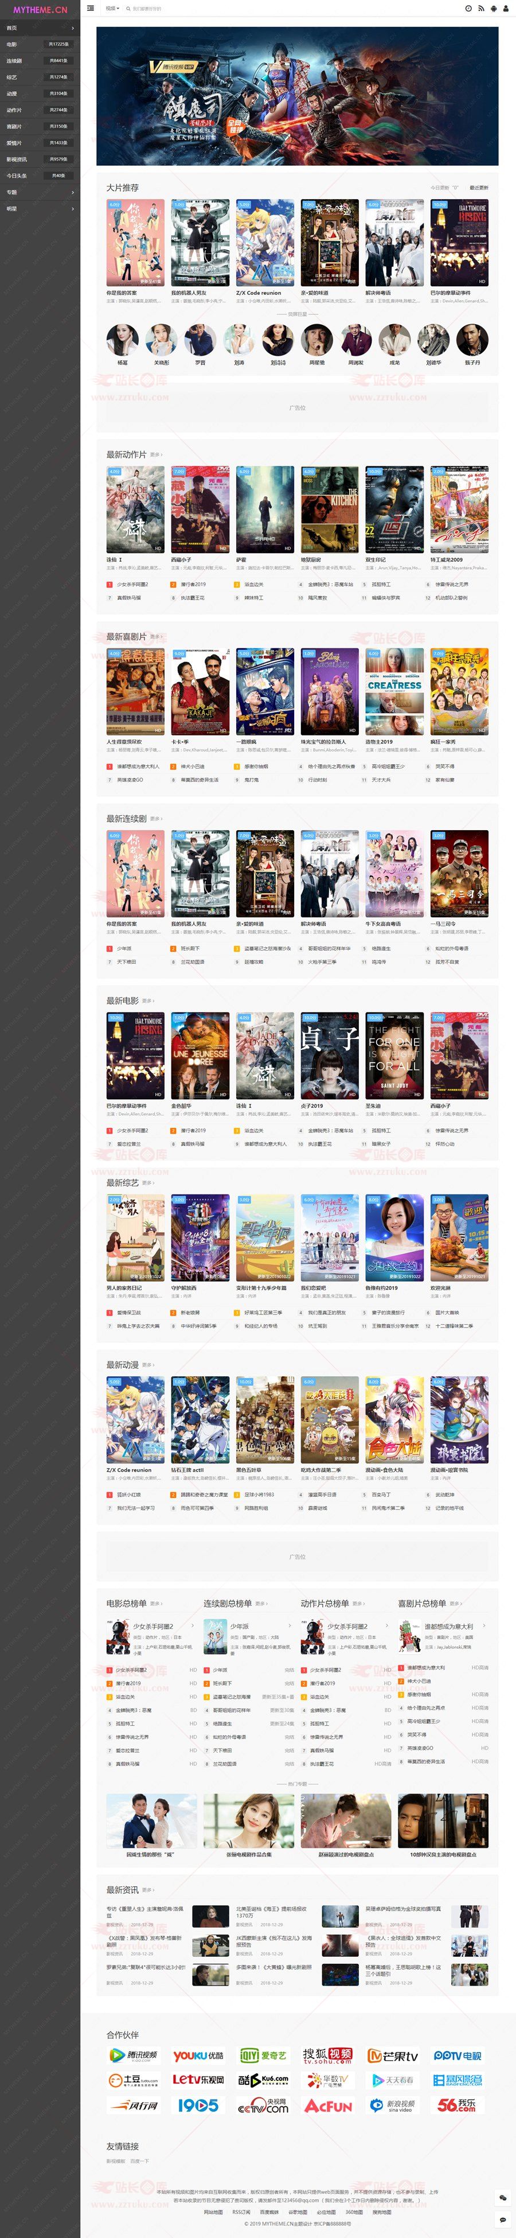Click the RSS feed icon in header
Screen dimensions: 516x2238
pos(481,9)
